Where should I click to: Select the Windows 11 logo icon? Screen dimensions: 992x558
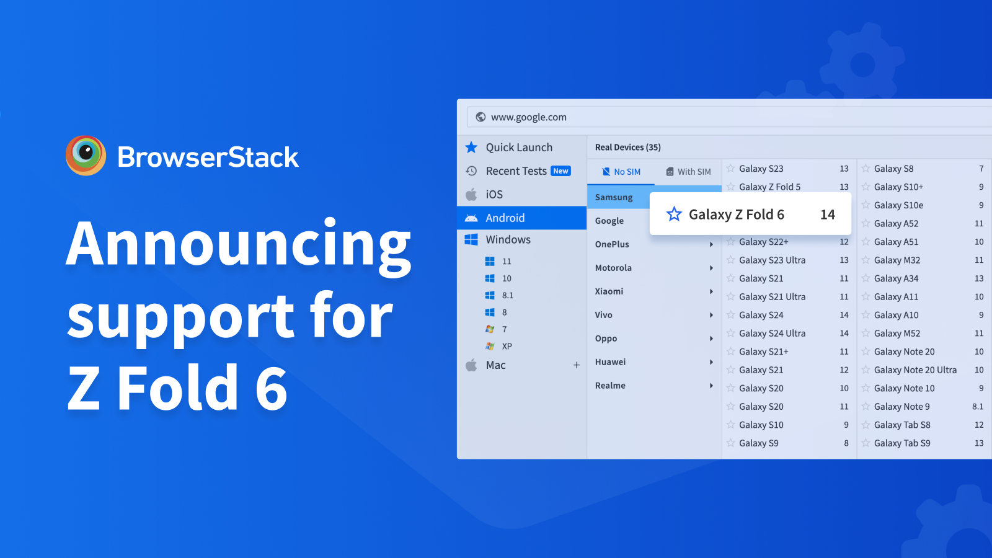coord(490,262)
